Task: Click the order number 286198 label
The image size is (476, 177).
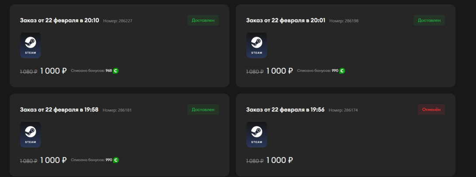Action: click(x=344, y=21)
